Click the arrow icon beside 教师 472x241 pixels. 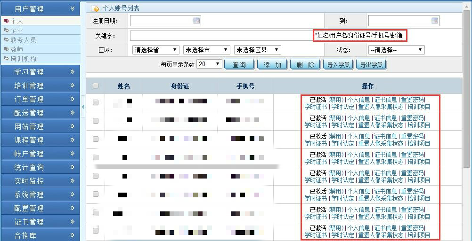7,49
